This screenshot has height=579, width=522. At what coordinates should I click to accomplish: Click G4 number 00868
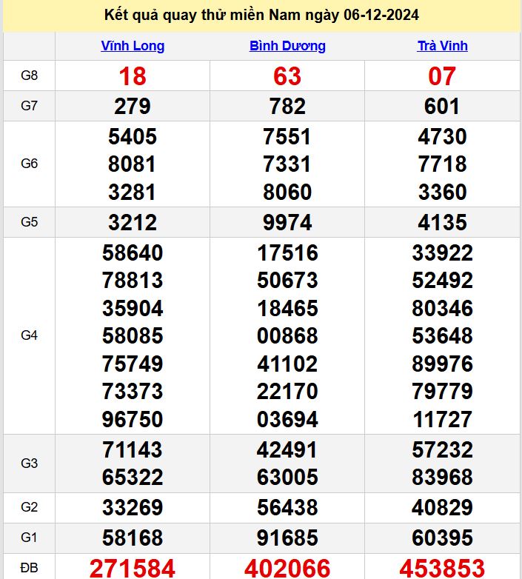pos(287,335)
